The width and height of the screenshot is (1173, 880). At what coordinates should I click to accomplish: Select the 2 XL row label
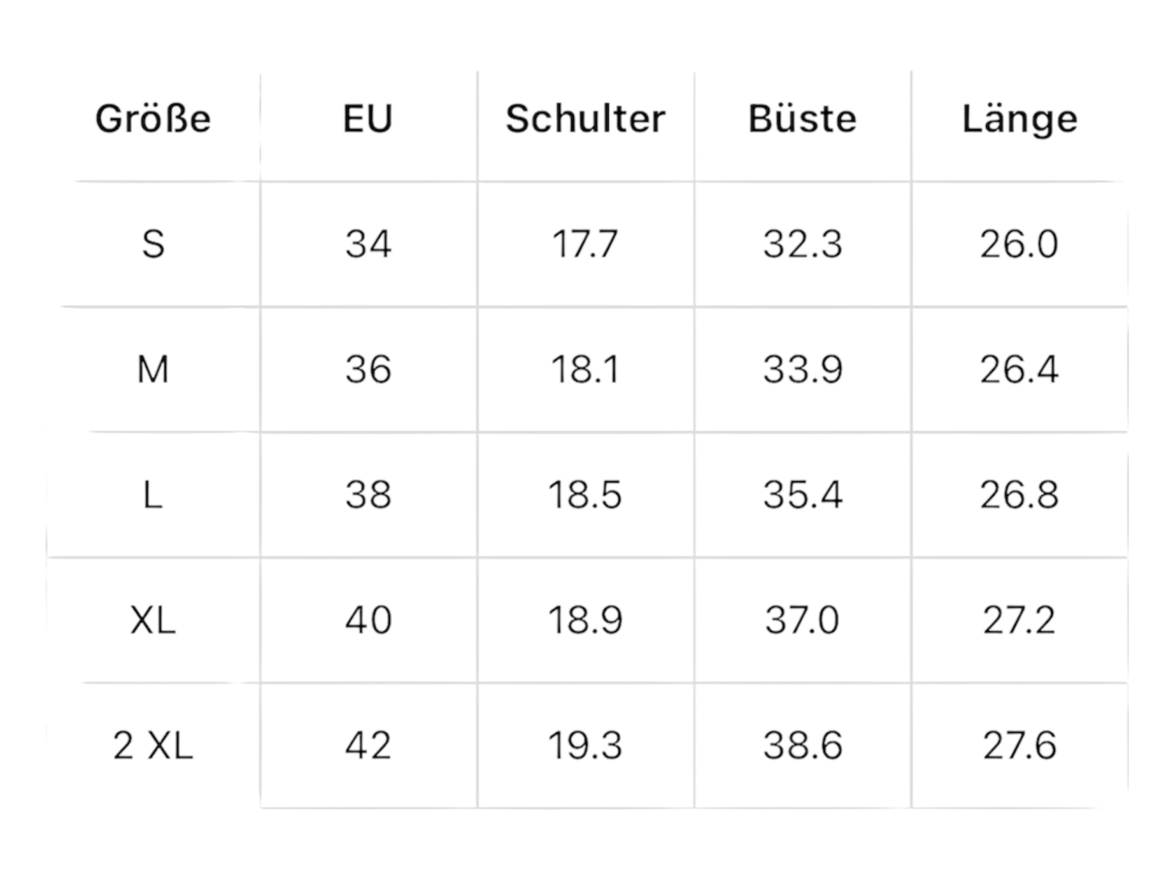[153, 746]
